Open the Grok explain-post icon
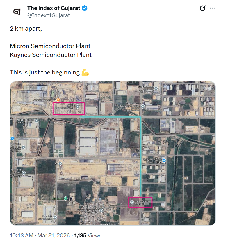The width and height of the screenshot is (230, 244). tap(202, 8)
